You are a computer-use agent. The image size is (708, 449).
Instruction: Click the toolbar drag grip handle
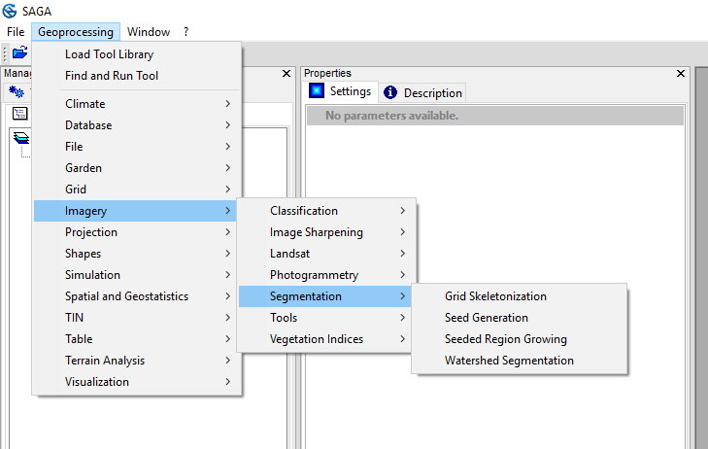5,52
